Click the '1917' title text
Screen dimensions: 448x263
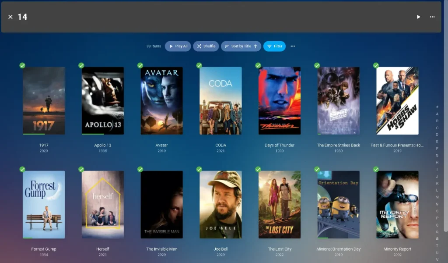(44, 145)
